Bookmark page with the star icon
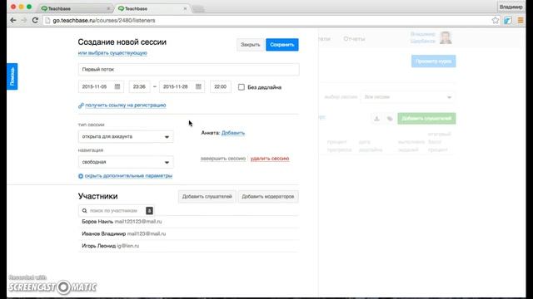Image resolution: width=533 pixels, height=299 pixels. 496,20
